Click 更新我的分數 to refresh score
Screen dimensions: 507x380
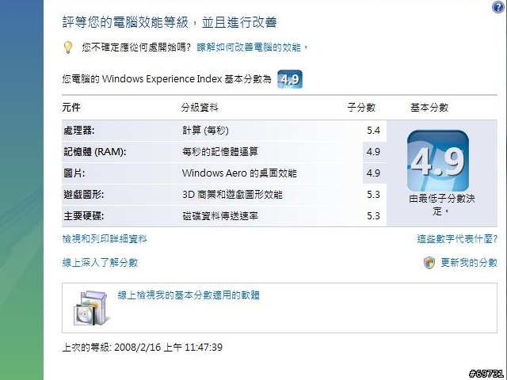pyautogui.click(x=469, y=262)
